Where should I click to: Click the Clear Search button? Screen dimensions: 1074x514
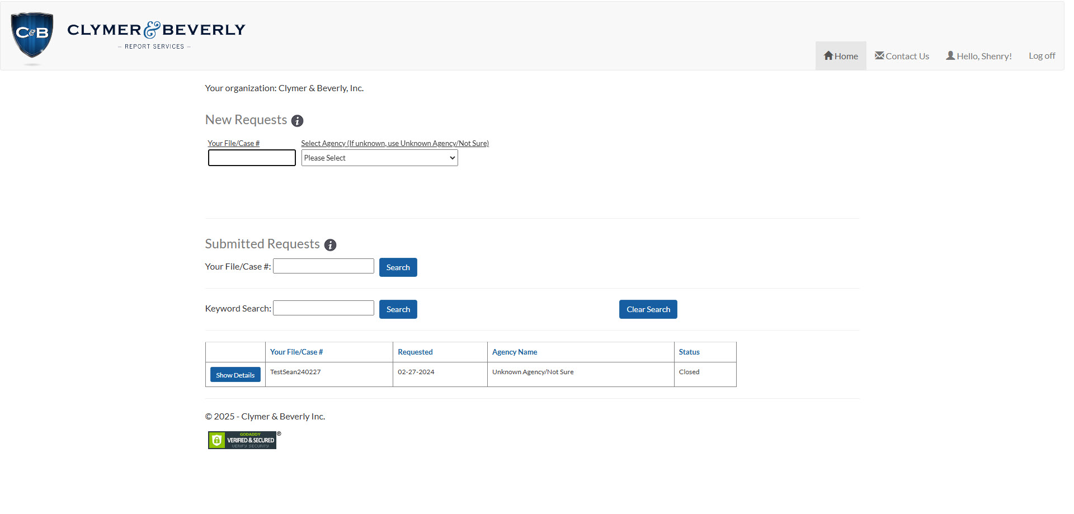648,309
